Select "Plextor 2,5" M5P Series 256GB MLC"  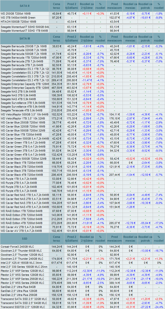pos(22,279)
